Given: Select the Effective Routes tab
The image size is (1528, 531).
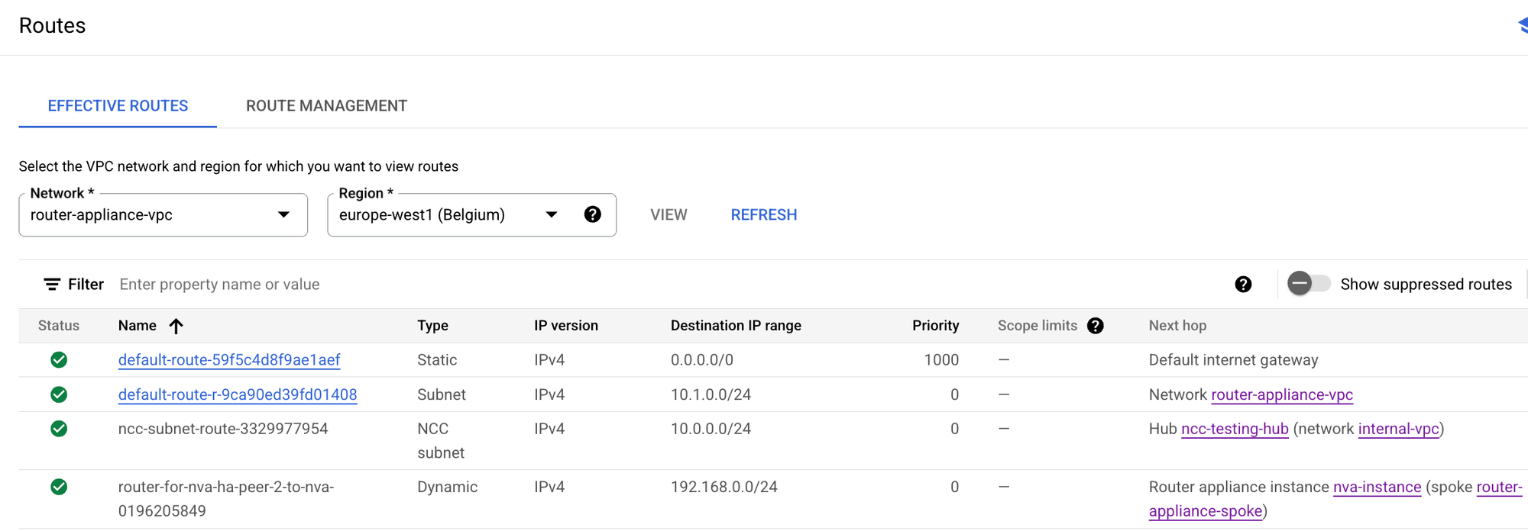Looking at the screenshot, I should coord(118,106).
